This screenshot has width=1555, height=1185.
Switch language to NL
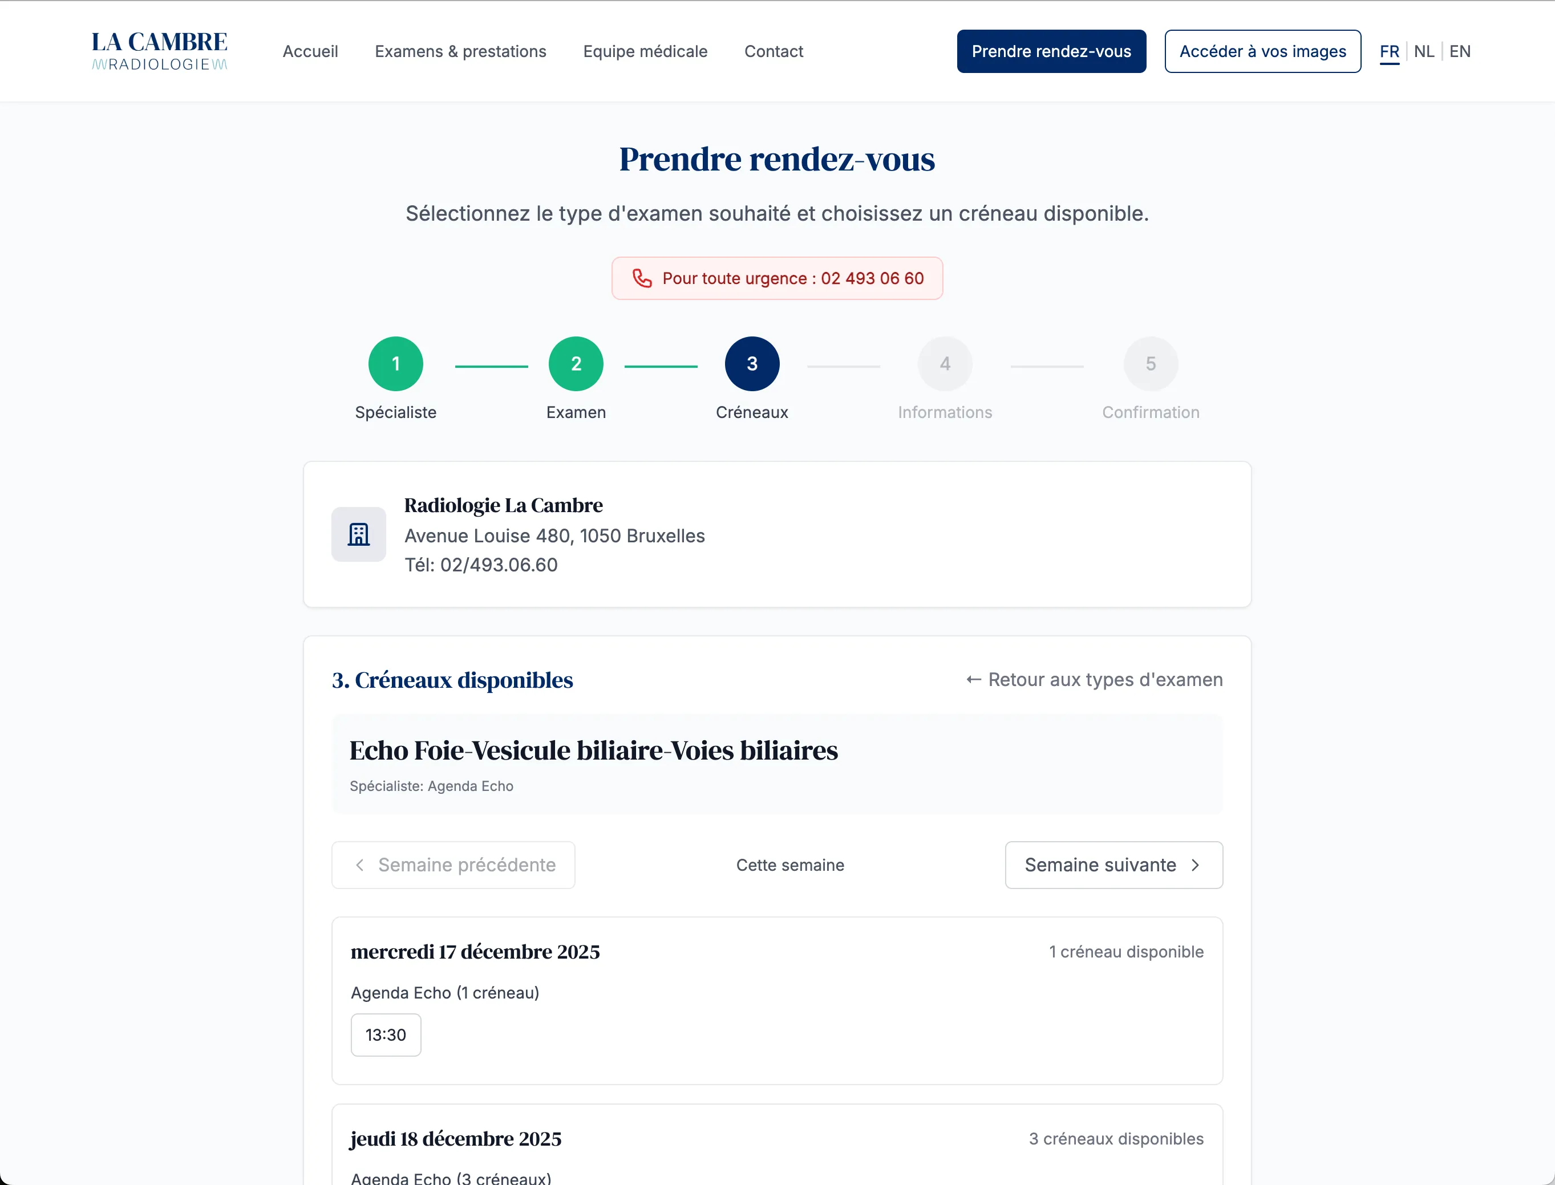pos(1424,51)
